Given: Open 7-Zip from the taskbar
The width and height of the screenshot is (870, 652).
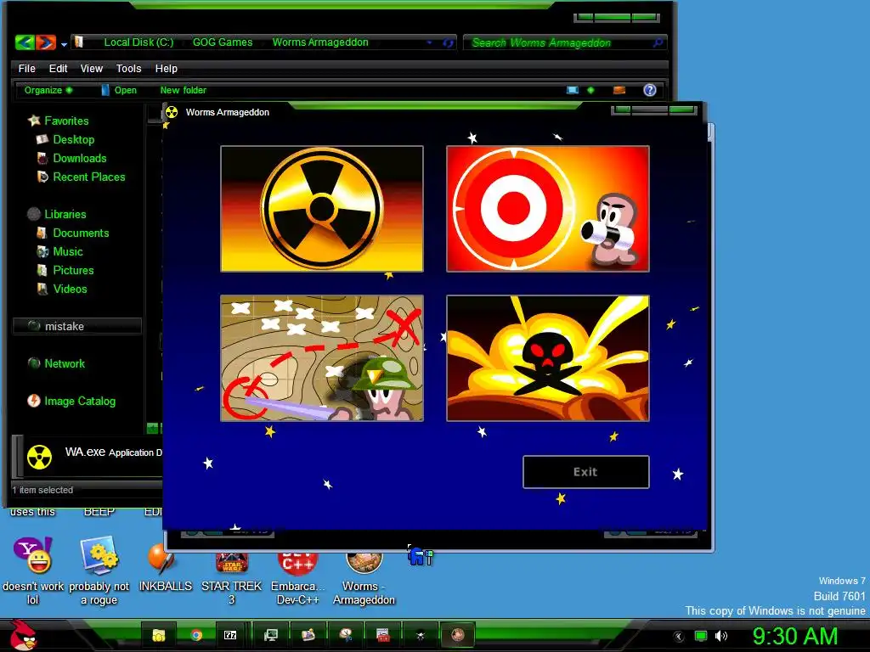Looking at the screenshot, I should point(230,635).
